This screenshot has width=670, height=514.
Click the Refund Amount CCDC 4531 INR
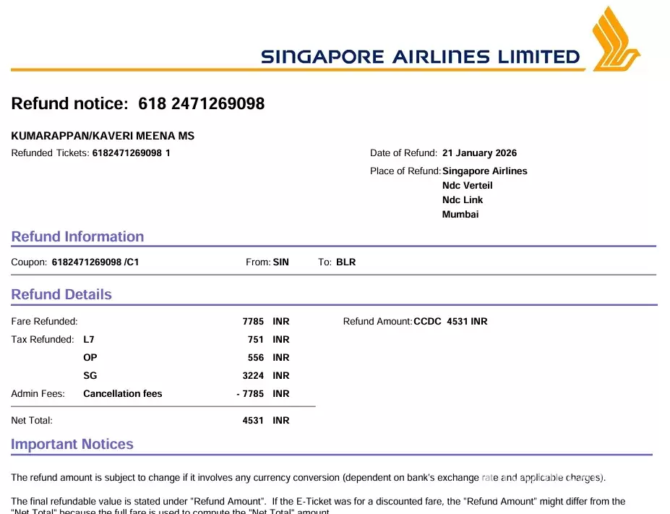click(x=450, y=322)
